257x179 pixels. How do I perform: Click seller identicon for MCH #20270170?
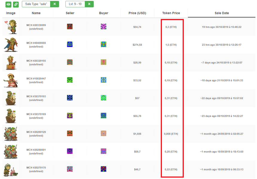pyautogui.click(x=70, y=169)
